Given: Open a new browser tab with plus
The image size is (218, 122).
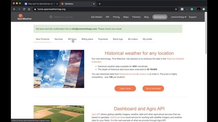Looking at the screenshot, I should pos(99,4).
